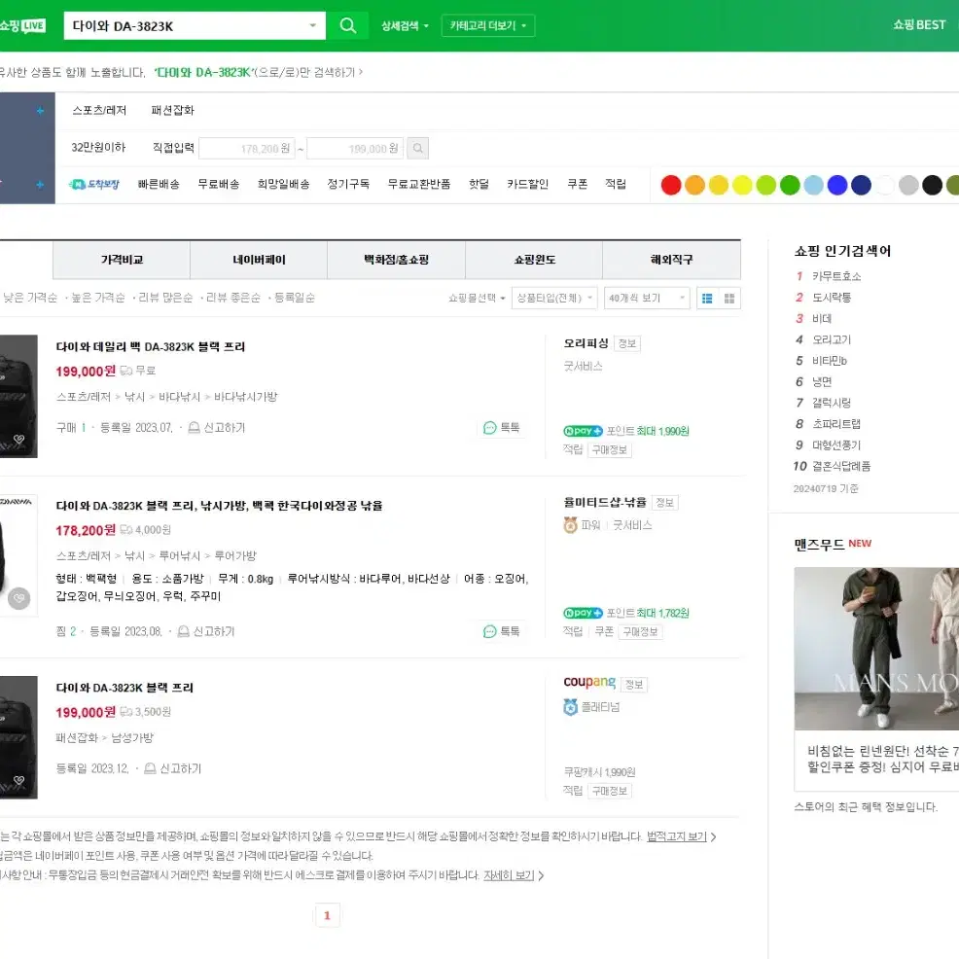Toggle the 정기구독 filter

[x=348, y=184]
